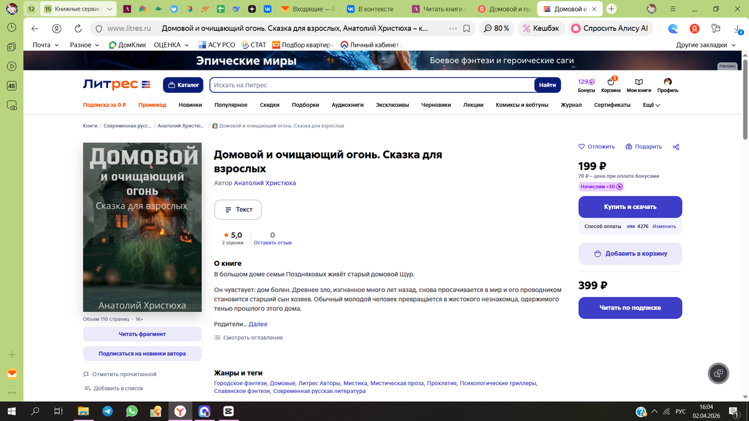The width and height of the screenshot is (749, 421).
Task: Select Аудиокниги in the site menu
Action: pos(348,105)
